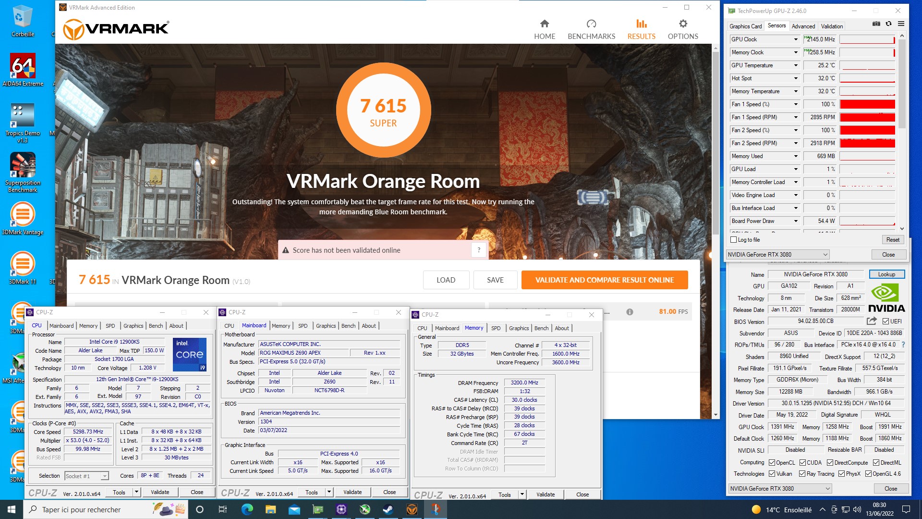Toggle the DirectCompute checkbox
Viewport: 922px width, 519px height.
830,463
